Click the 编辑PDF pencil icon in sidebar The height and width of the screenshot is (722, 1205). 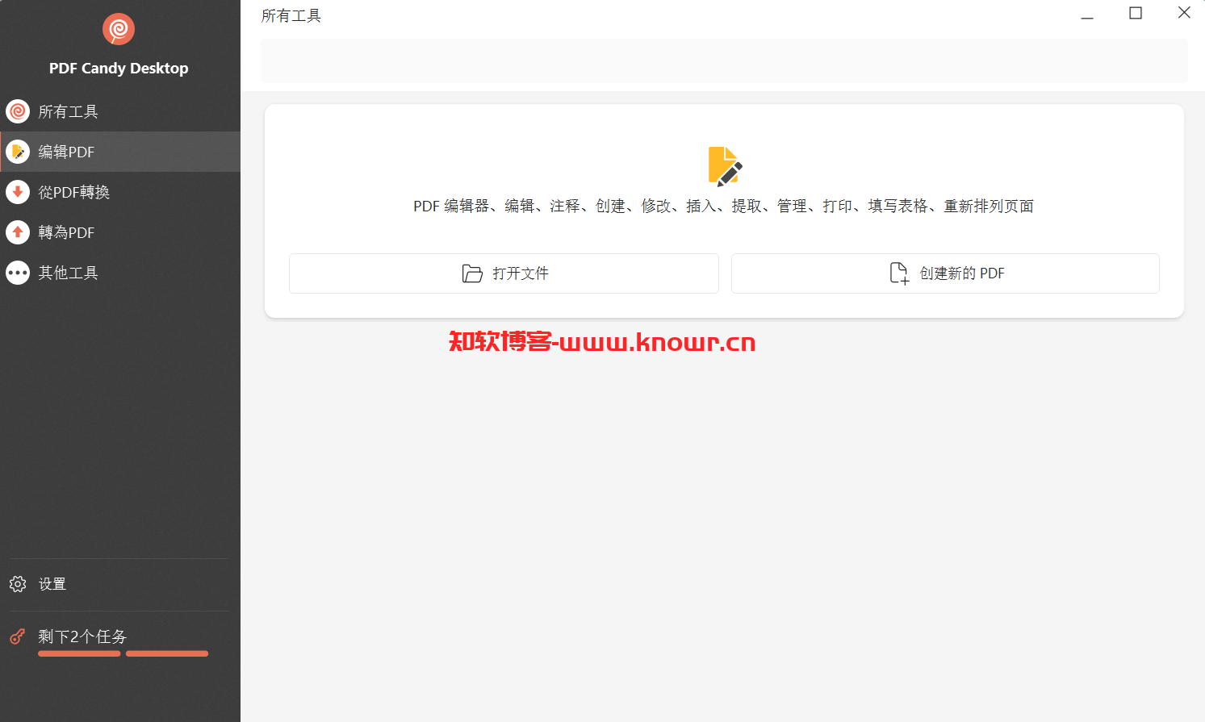tap(18, 152)
